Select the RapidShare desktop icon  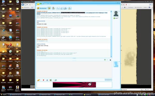[x=3, y=39]
